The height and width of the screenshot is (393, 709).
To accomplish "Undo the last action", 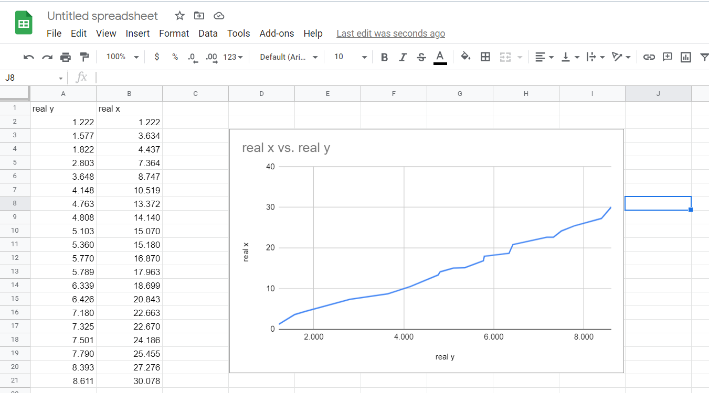I will pyautogui.click(x=28, y=57).
